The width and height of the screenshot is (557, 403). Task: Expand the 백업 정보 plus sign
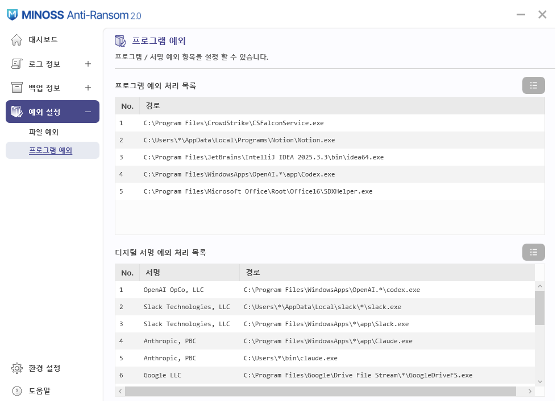point(88,88)
